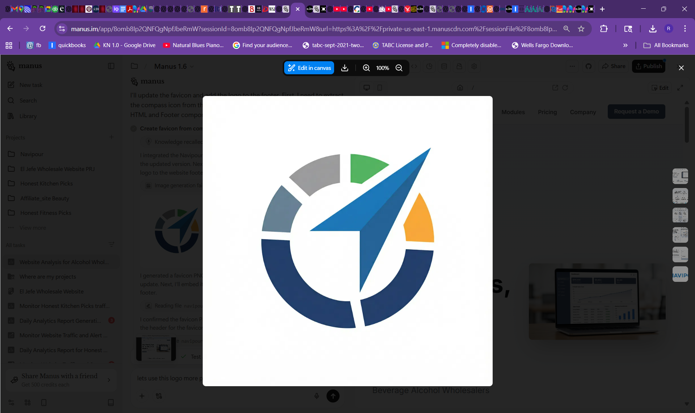Switch preview to desktop device view
Viewport: 695px width, 413px height.
(x=366, y=88)
